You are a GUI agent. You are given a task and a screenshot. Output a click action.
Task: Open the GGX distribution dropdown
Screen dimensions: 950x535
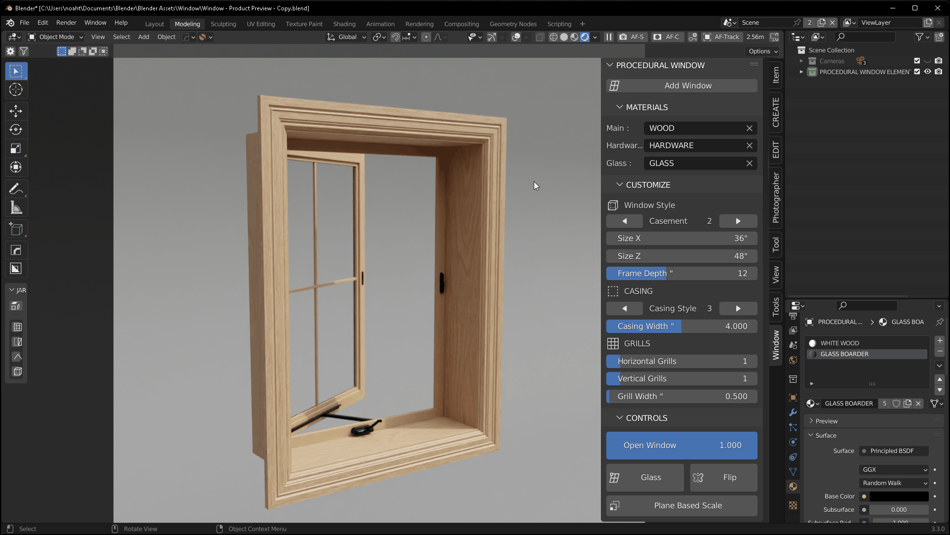click(894, 470)
